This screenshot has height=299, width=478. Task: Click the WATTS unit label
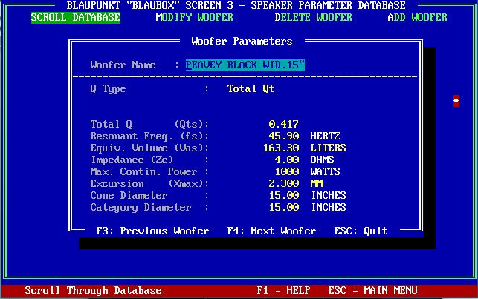click(x=326, y=171)
